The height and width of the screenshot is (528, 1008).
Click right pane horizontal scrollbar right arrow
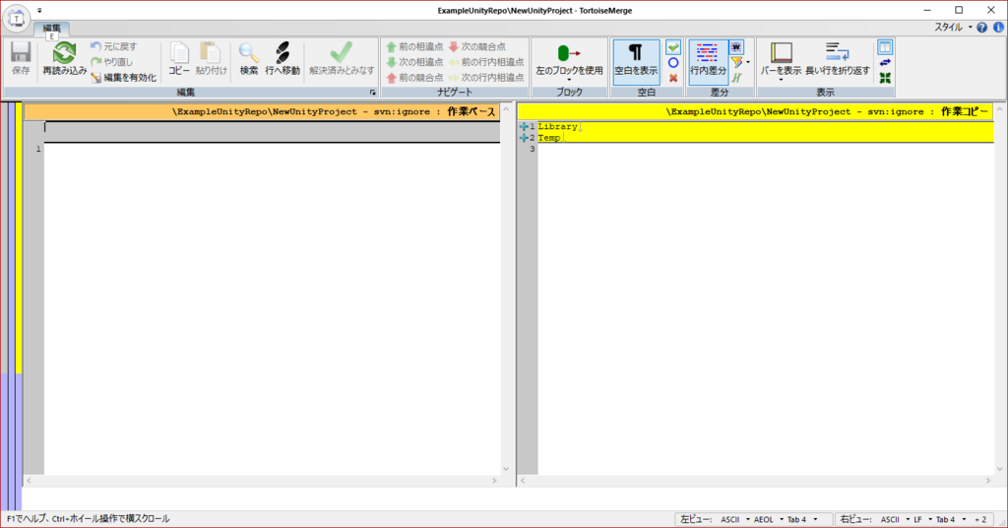[988, 481]
